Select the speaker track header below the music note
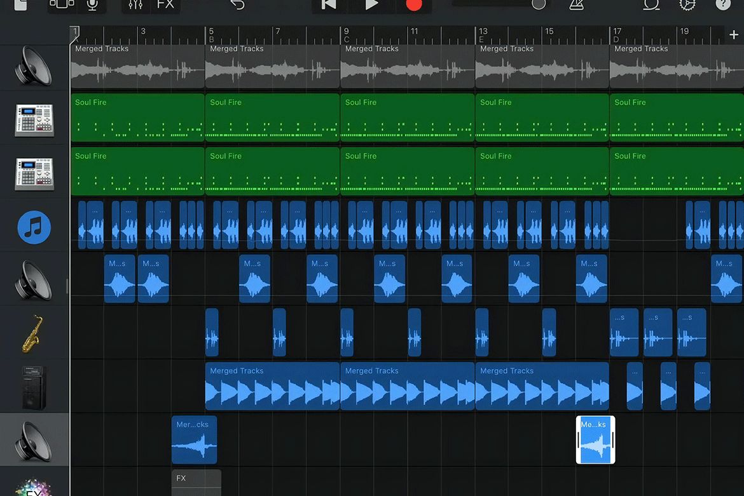 pos(34,281)
